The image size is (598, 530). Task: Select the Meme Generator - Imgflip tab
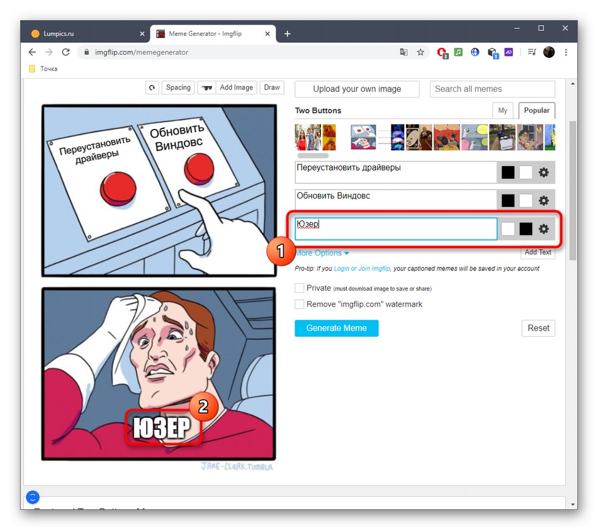(x=213, y=34)
